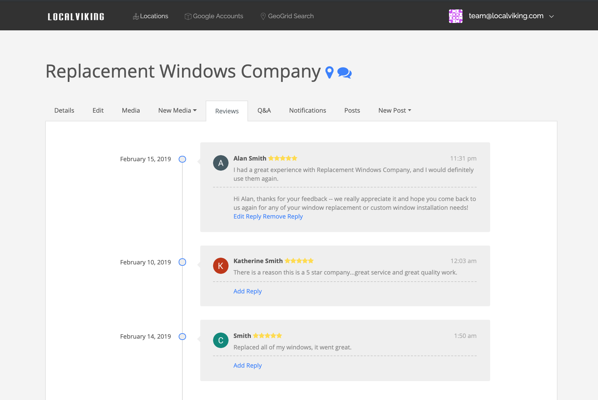The height and width of the screenshot is (400, 598).
Task: Select Alan Smith's circular avatar
Action: click(221, 163)
